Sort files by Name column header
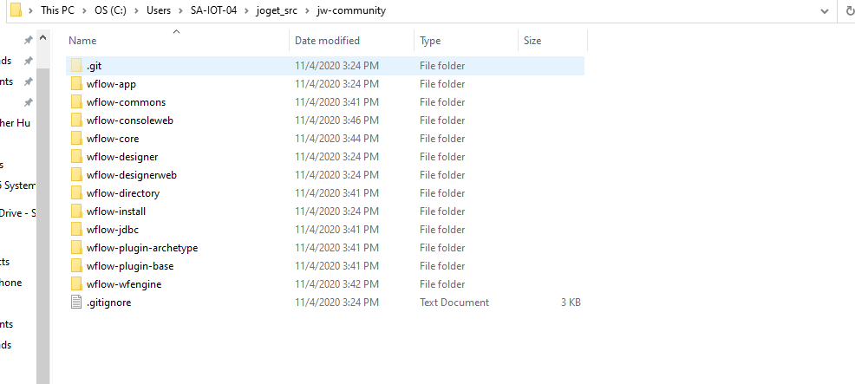This screenshot has height=384, width=855. point(82,41)
